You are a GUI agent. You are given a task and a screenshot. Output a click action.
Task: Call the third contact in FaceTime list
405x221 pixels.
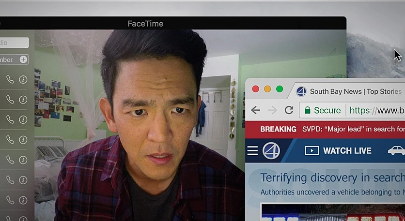coord(10,119)
